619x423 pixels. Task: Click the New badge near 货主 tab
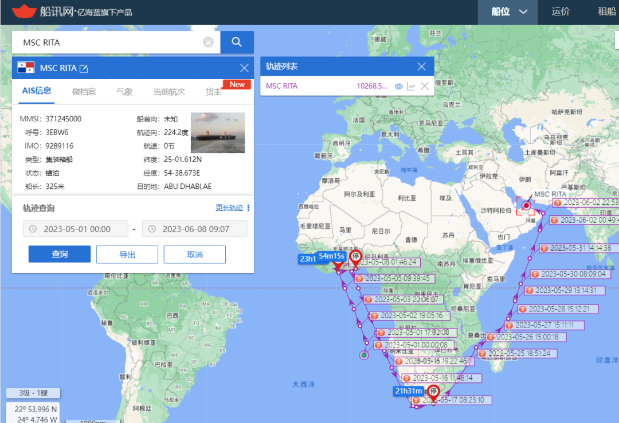coord(237,84)
